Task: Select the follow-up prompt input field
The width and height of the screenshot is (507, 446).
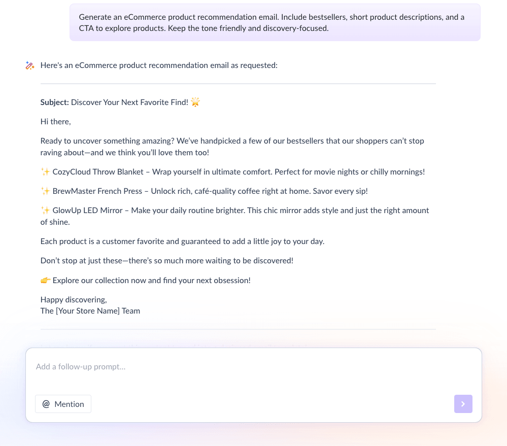Action: point(203,366)
